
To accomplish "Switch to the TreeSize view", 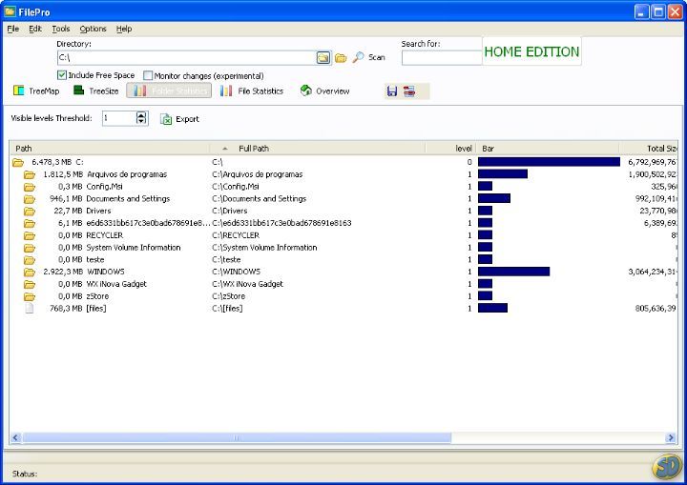I will pos(96,91).
